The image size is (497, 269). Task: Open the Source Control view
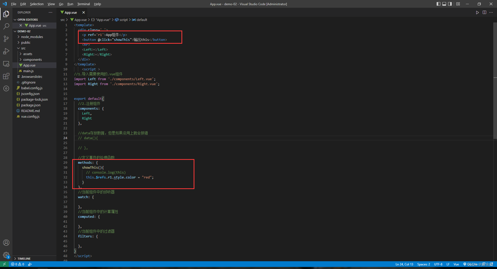pos(6,39)
